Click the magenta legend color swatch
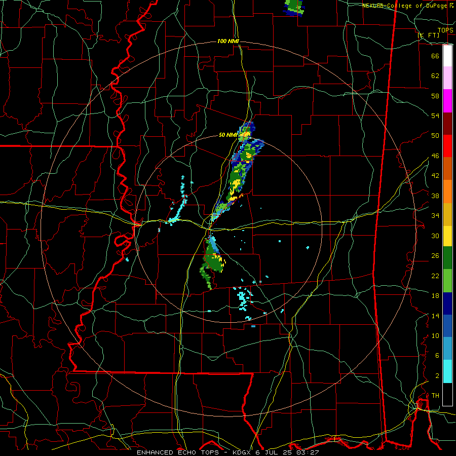 pyautogui.click(x=447, y=101)
